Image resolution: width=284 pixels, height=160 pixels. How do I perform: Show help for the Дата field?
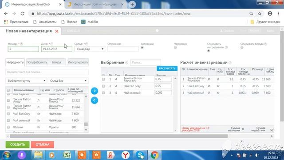tap(52, 44)
